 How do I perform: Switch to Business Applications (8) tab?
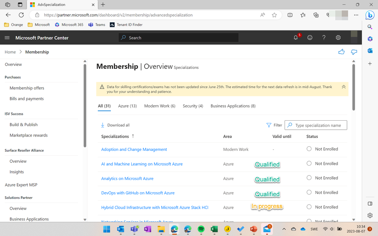[233, 106]
